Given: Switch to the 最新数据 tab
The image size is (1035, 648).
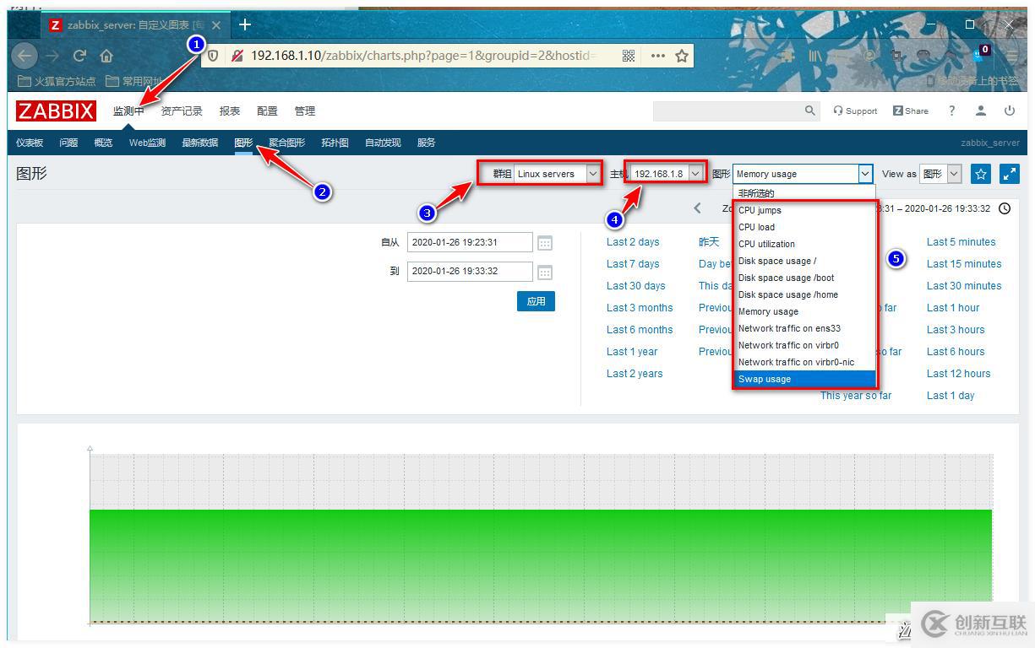Looking at the screenshot, I should pyautogui.click(x=199, y=143).
